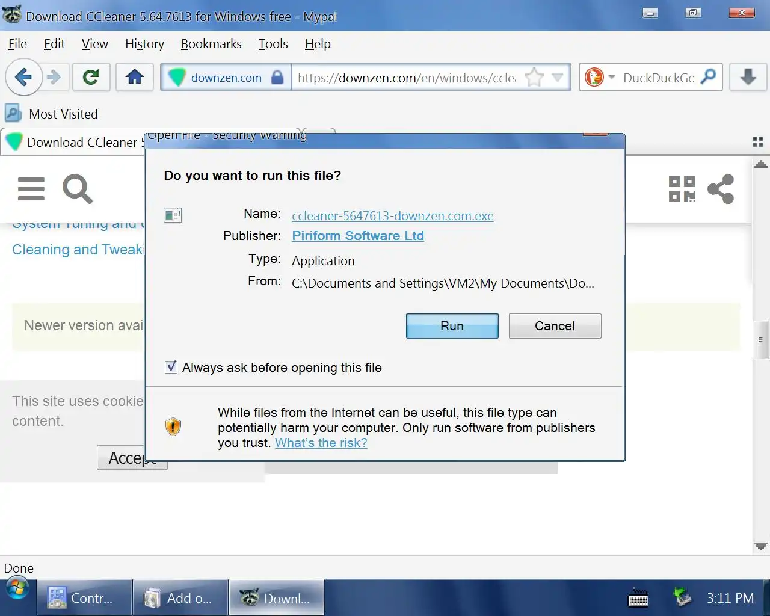The image size is (770, 616).
Task: Open the Downloads panel arrow
Action: click(x=748, y=77)
